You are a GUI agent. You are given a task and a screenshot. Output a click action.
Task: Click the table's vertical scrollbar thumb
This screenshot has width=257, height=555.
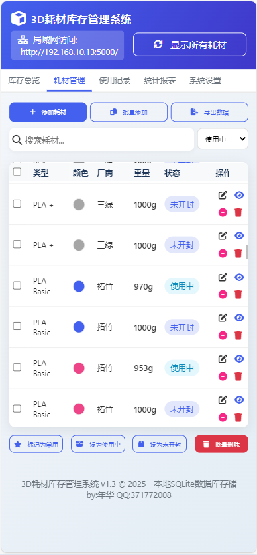click(247, 251)
